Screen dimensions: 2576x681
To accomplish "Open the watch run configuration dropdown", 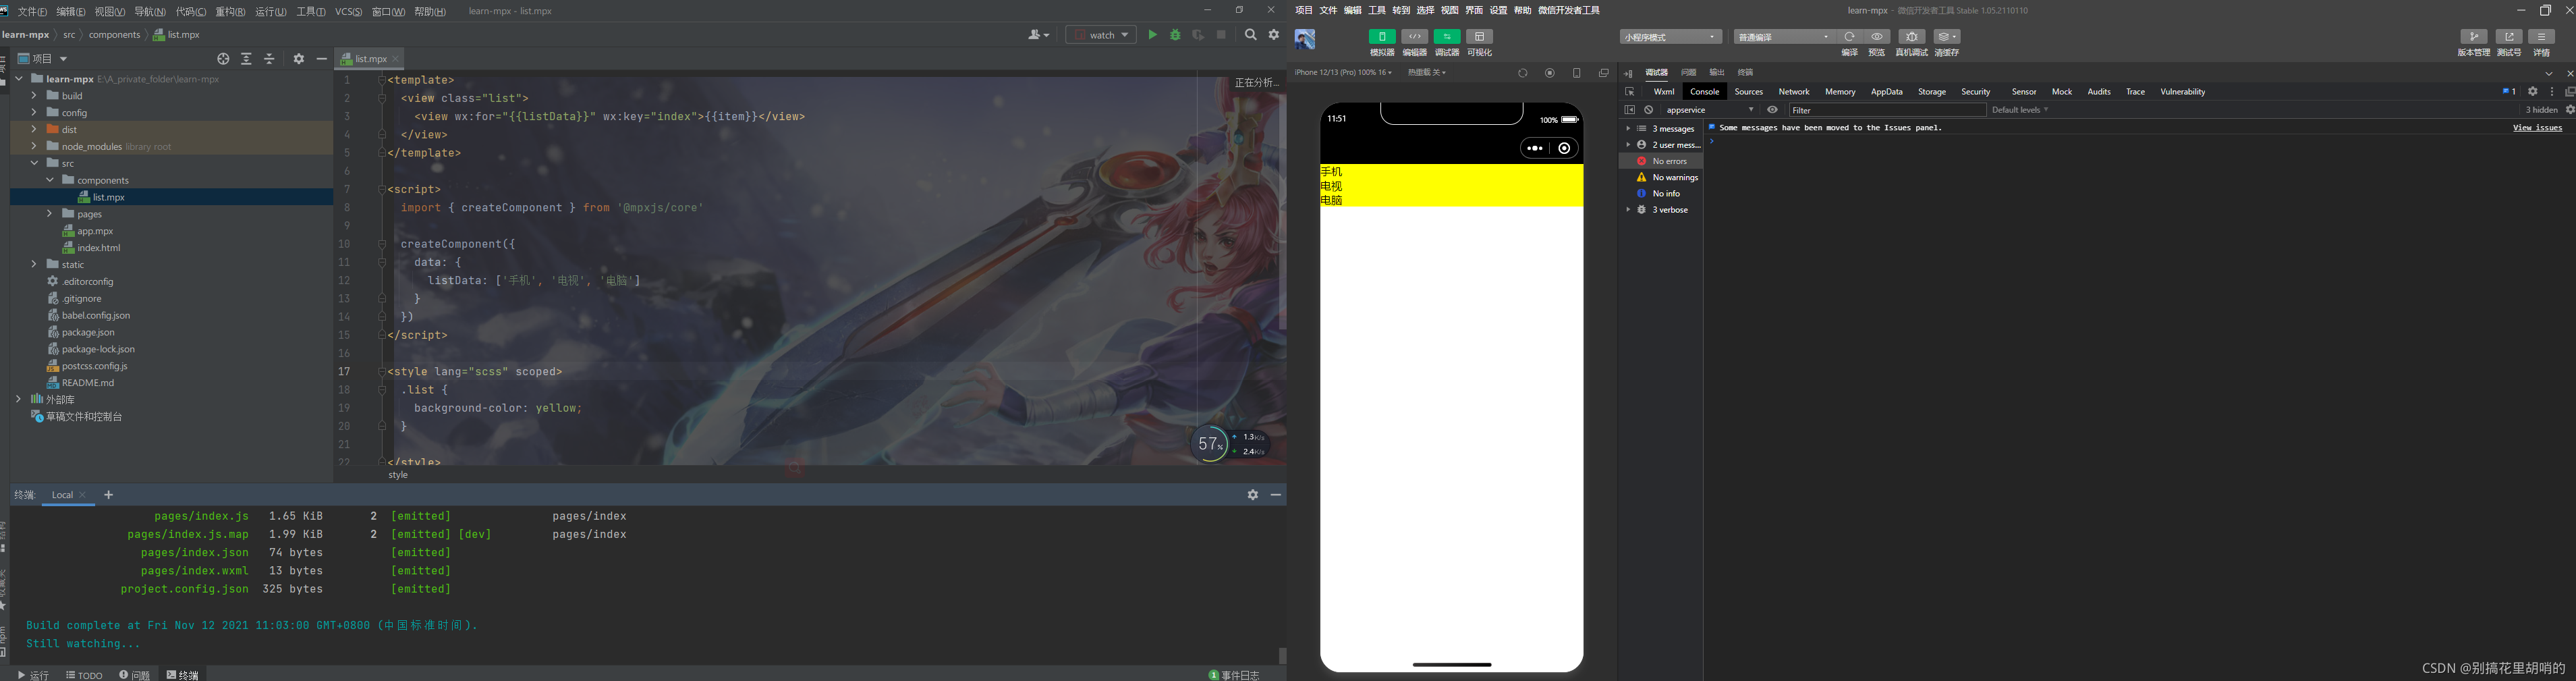I will 1101,35.
